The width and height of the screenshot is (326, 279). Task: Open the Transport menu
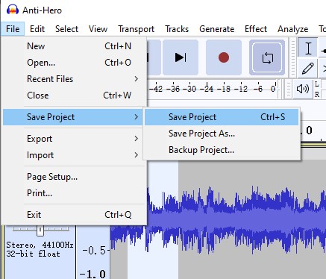tap(136, 29)
